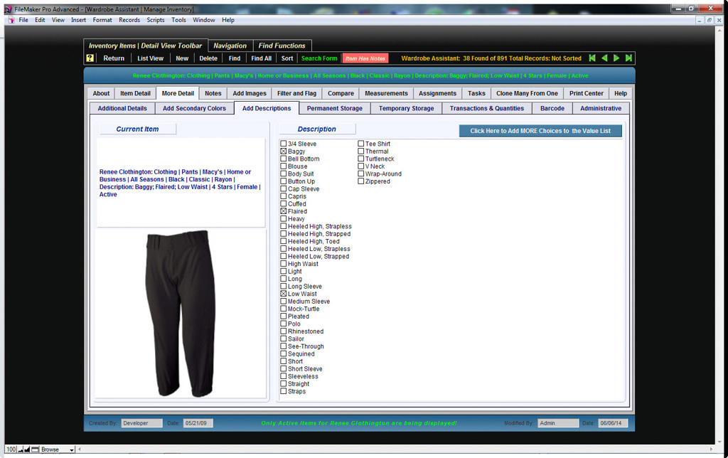Open the Tasks tab

[x=476, y=93]
